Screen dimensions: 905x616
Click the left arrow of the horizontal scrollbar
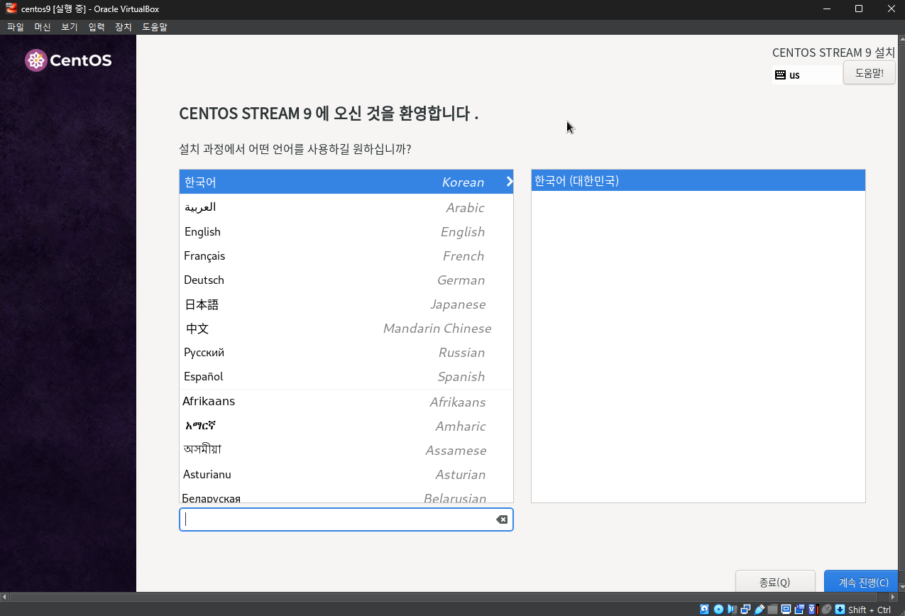(5, 598)
